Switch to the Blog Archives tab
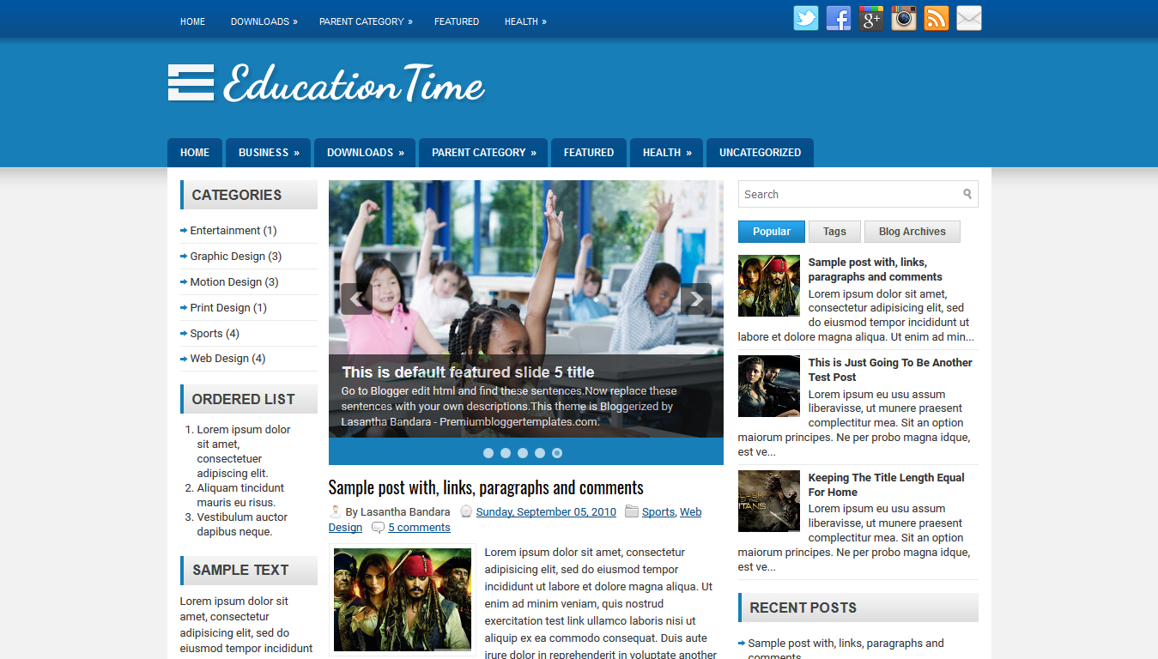The width and height of the screenshot is (1158, 659). click(912, 232)
